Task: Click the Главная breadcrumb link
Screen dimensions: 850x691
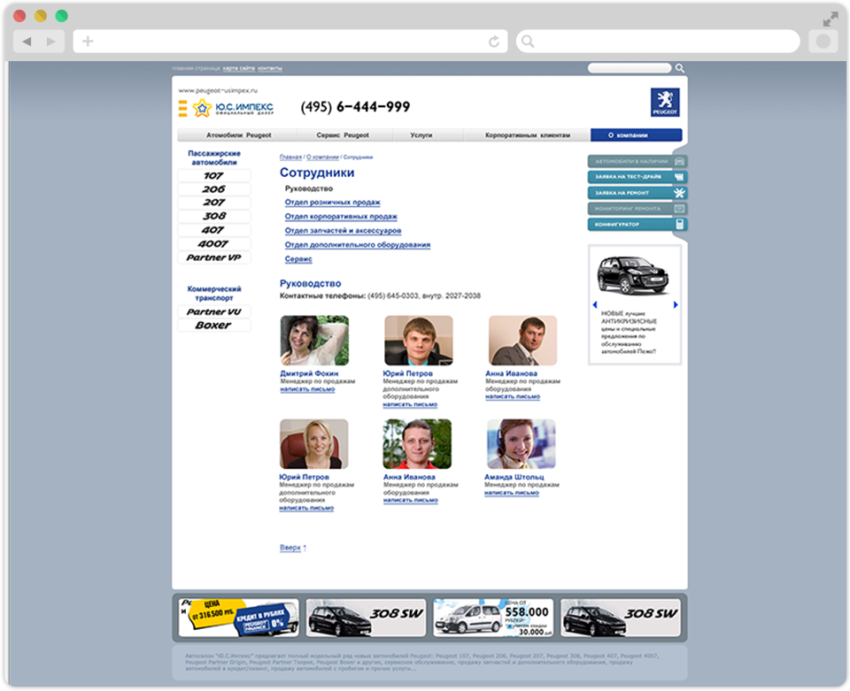Action: [290, 157]
